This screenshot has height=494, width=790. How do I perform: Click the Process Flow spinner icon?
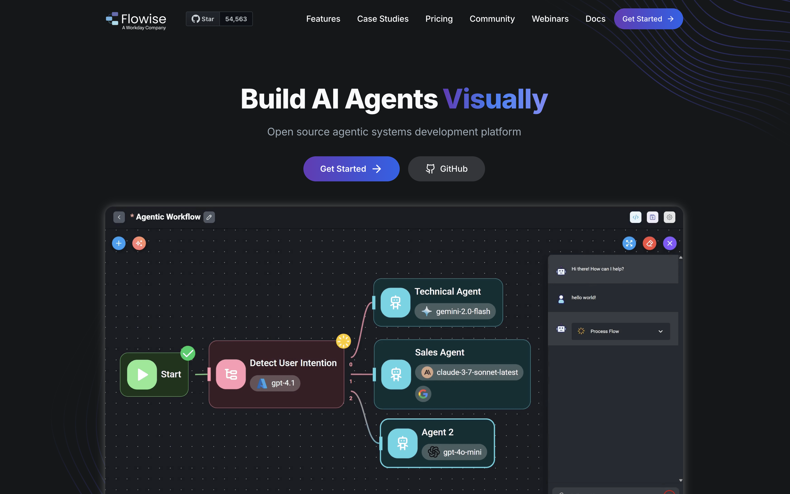581,331
